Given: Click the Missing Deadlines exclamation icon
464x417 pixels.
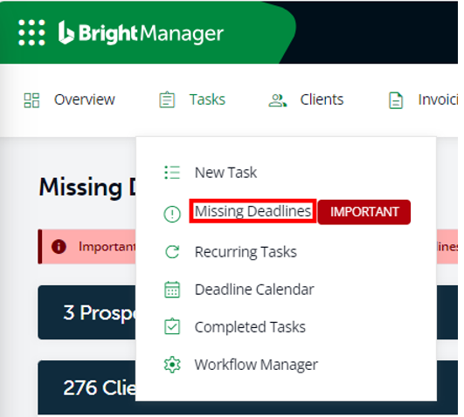Looking at the screenshot, I should pos(172,214).
